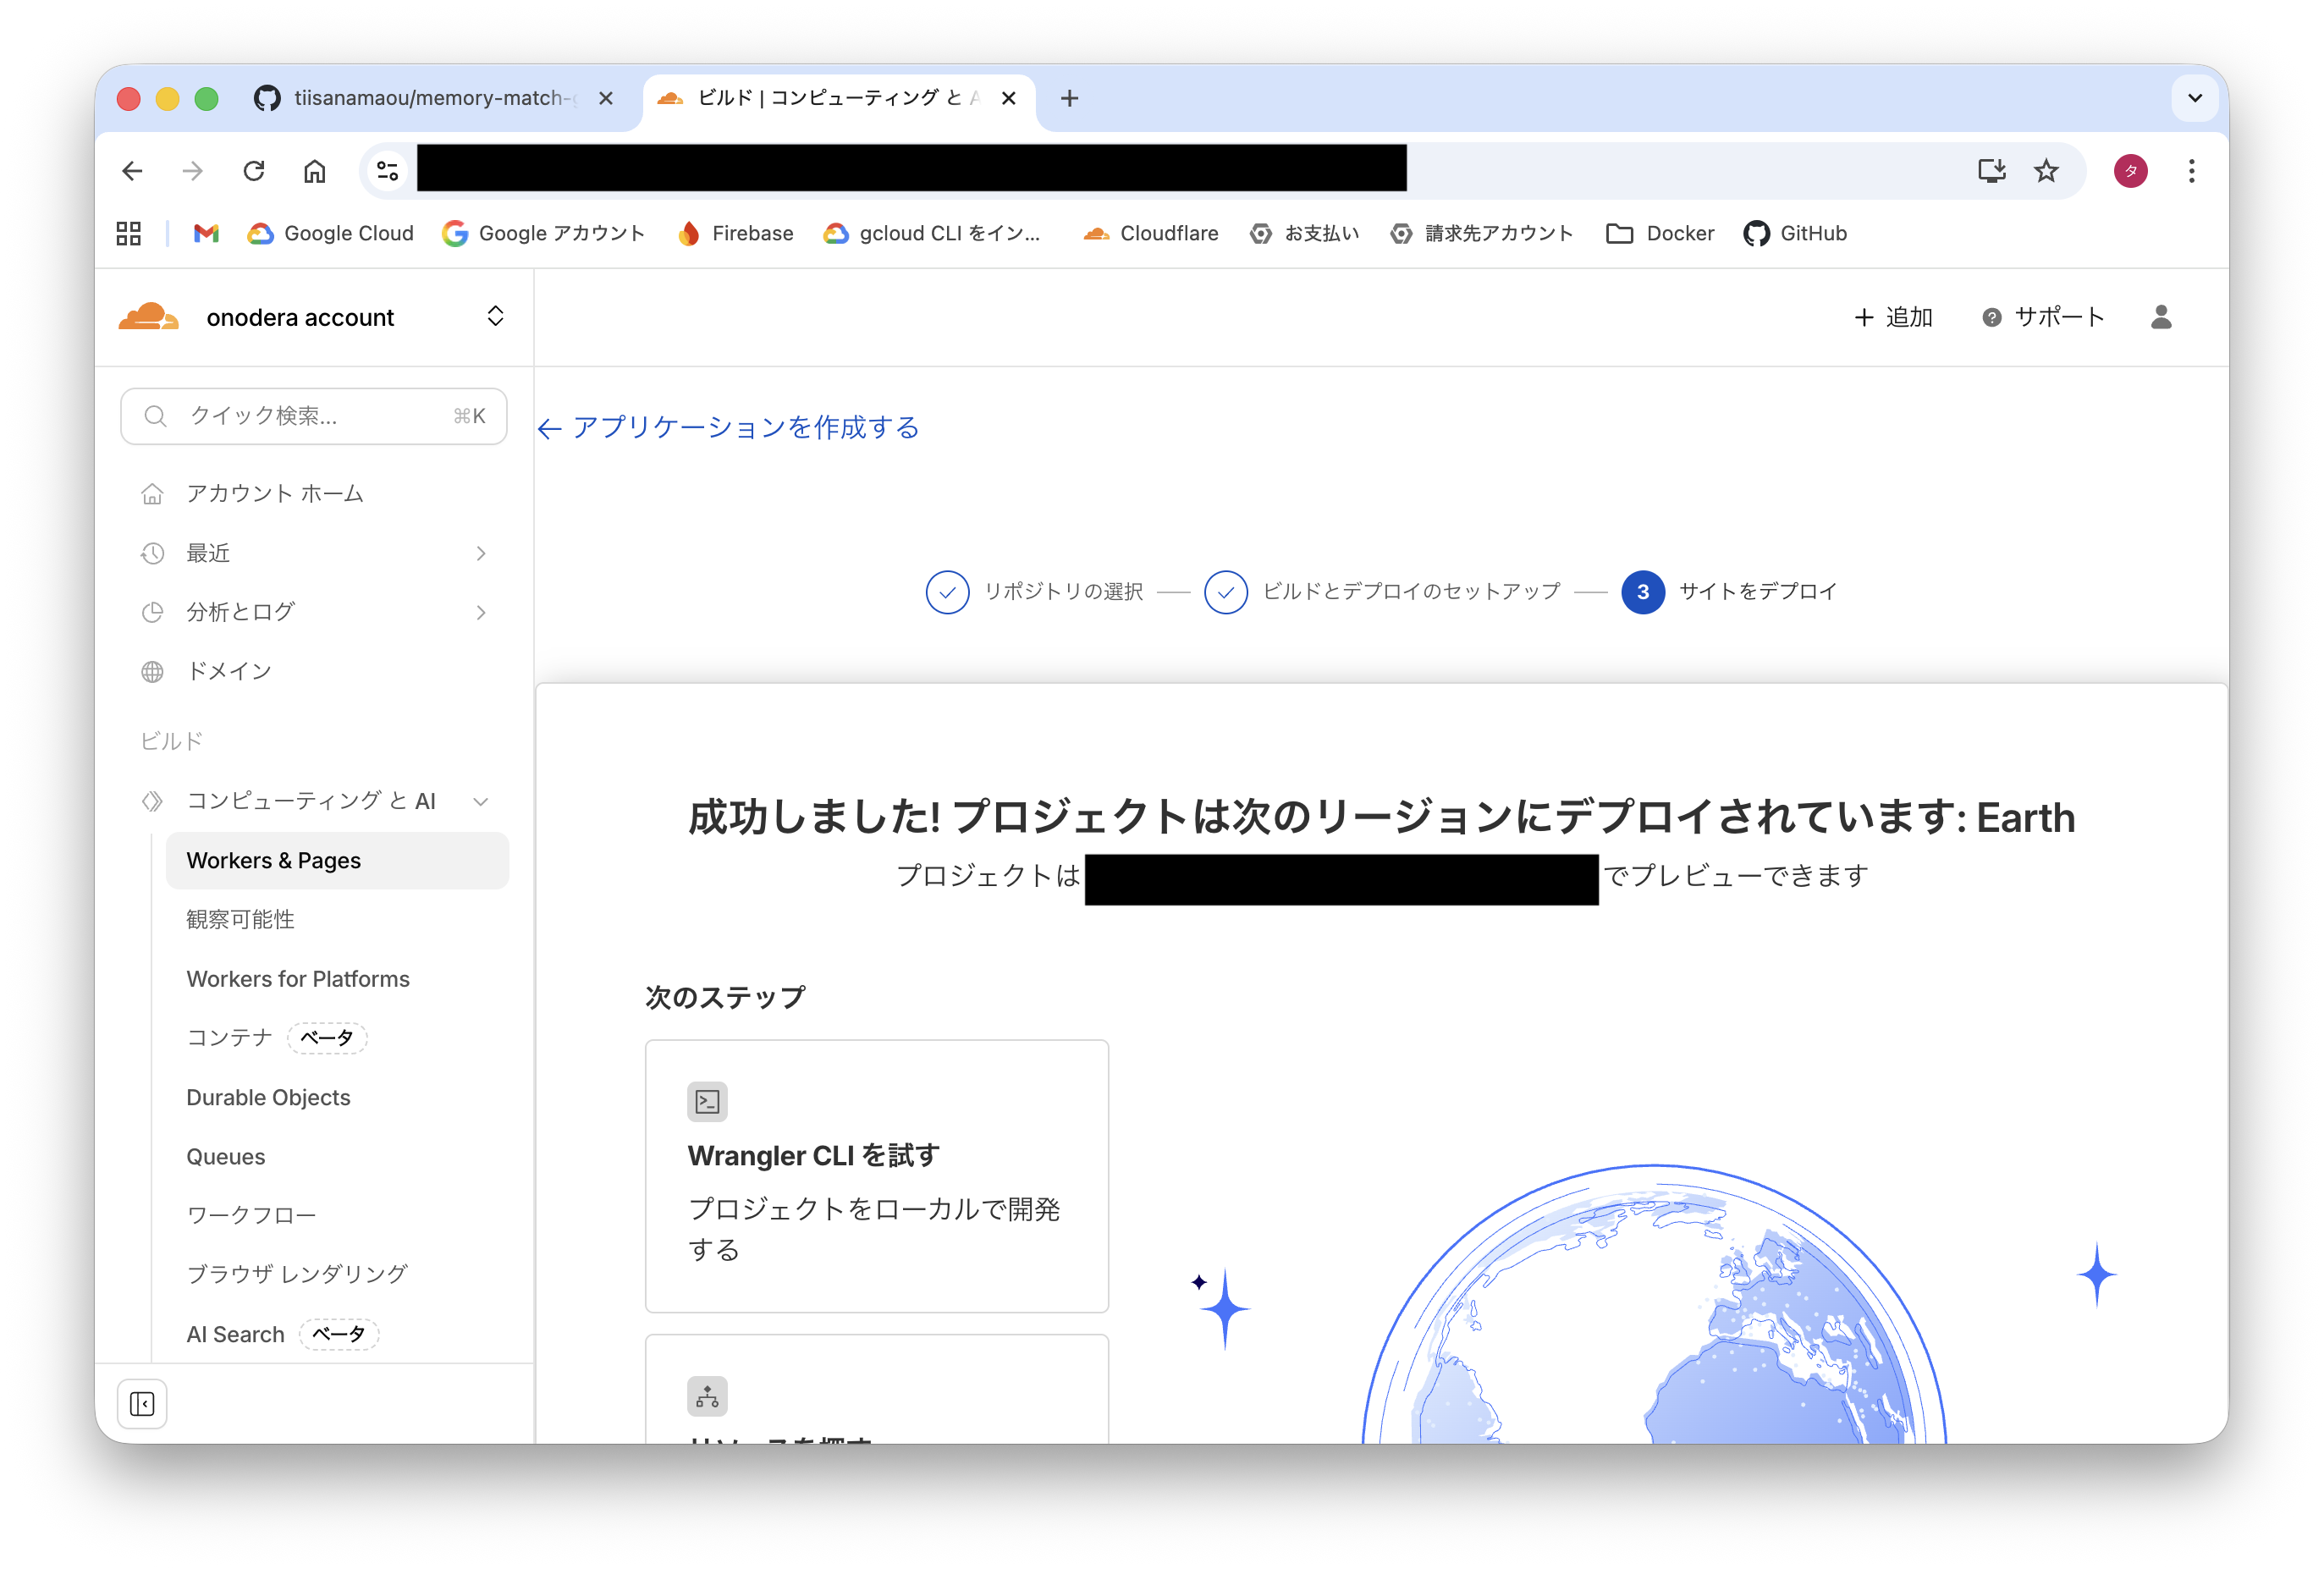This screenshot has height=1569, width=2324.
Task: Click the site information icon in address bar
Action: click(388, 171)
